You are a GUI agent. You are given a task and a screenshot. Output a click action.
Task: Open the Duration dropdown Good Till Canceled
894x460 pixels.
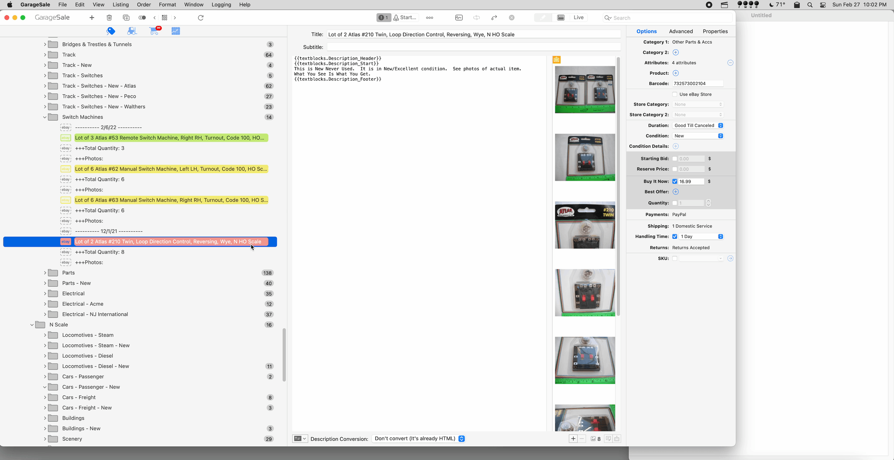coord(698,125)
